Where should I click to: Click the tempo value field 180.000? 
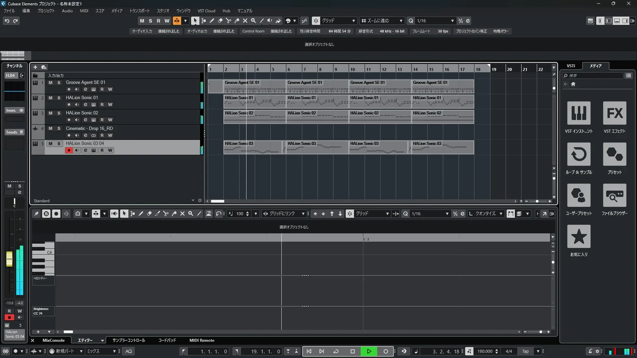click(484, 351)
